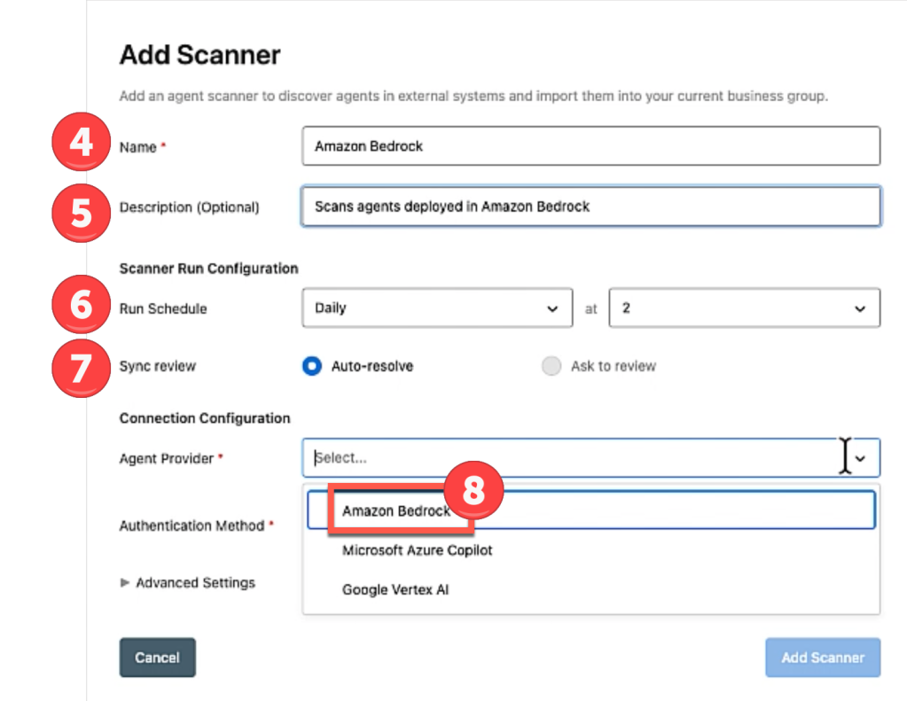
Task: Click the Name input containing Amazon Bedrock
Action: [591, 145]
